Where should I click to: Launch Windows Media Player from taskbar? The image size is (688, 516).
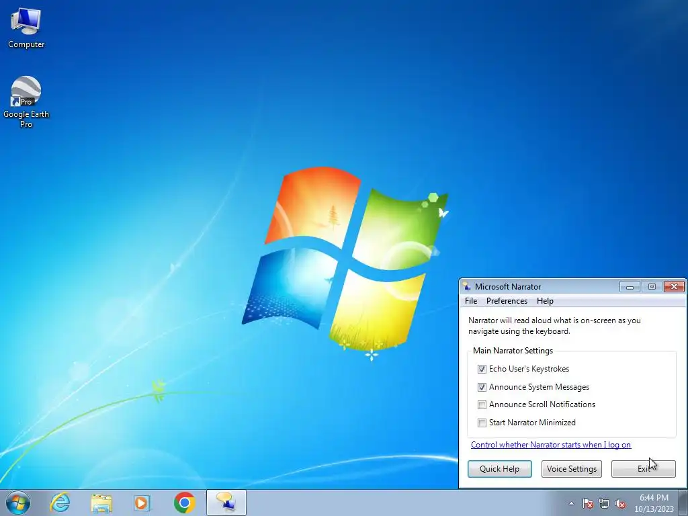point(142,503)
